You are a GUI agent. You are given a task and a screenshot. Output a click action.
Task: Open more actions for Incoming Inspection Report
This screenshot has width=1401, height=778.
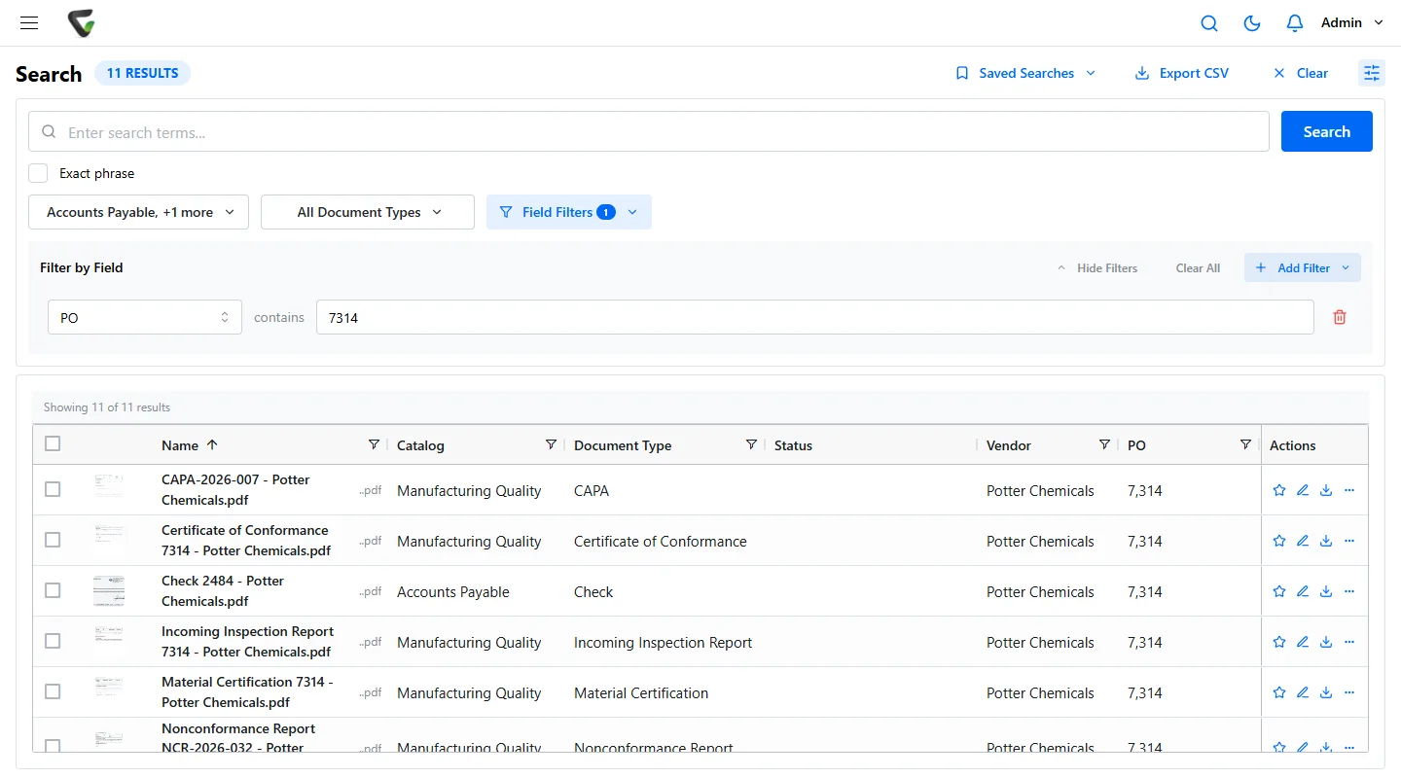1349,642
